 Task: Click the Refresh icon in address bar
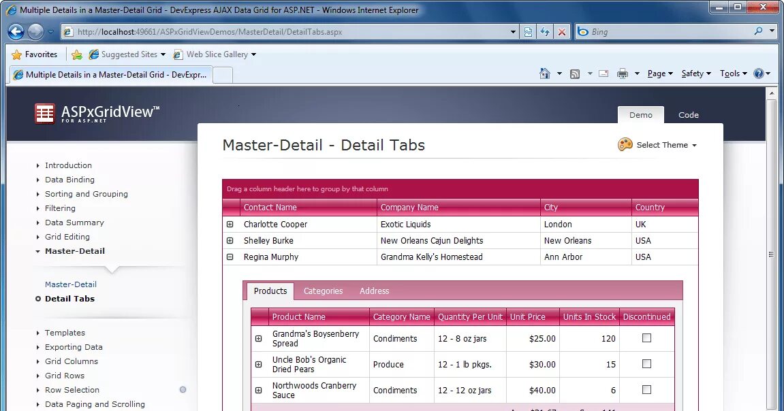click(x=545, y=32)
